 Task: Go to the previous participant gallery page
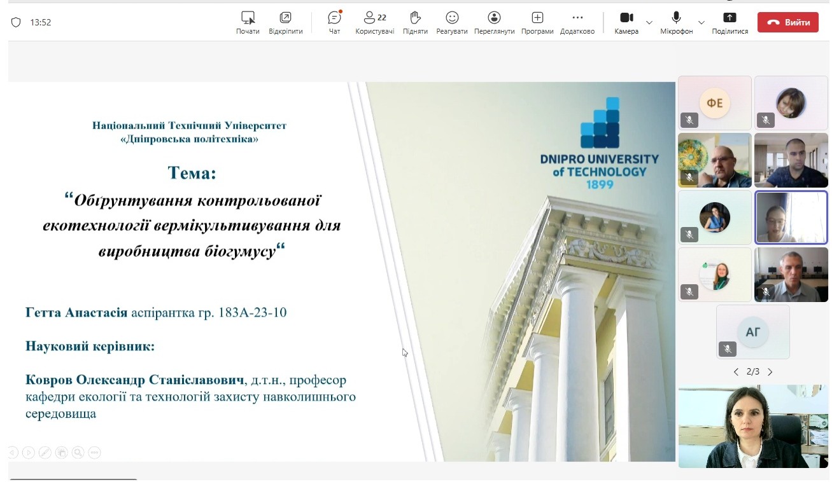click(736, 372)
